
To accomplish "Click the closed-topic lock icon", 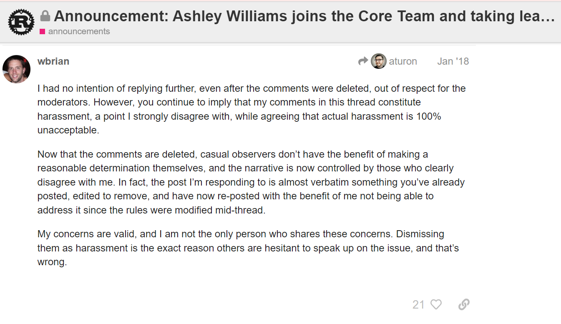I will pos(45,16).
